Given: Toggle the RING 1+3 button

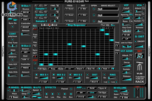Looking at the screenshot, I should point(116,82).
